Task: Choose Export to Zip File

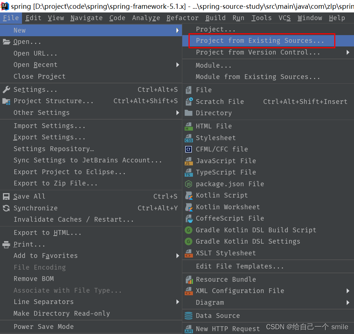Action: click(x=91, y=184)
